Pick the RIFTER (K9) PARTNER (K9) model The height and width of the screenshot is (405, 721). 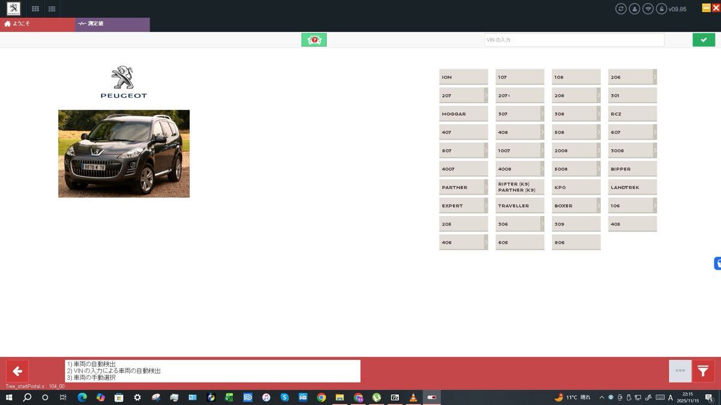point(520,187)
